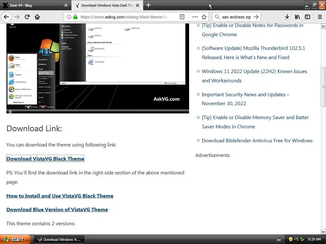Open Library (bookmarks and history) icon
Screen dimensions: 326x244
coord(297,17)
